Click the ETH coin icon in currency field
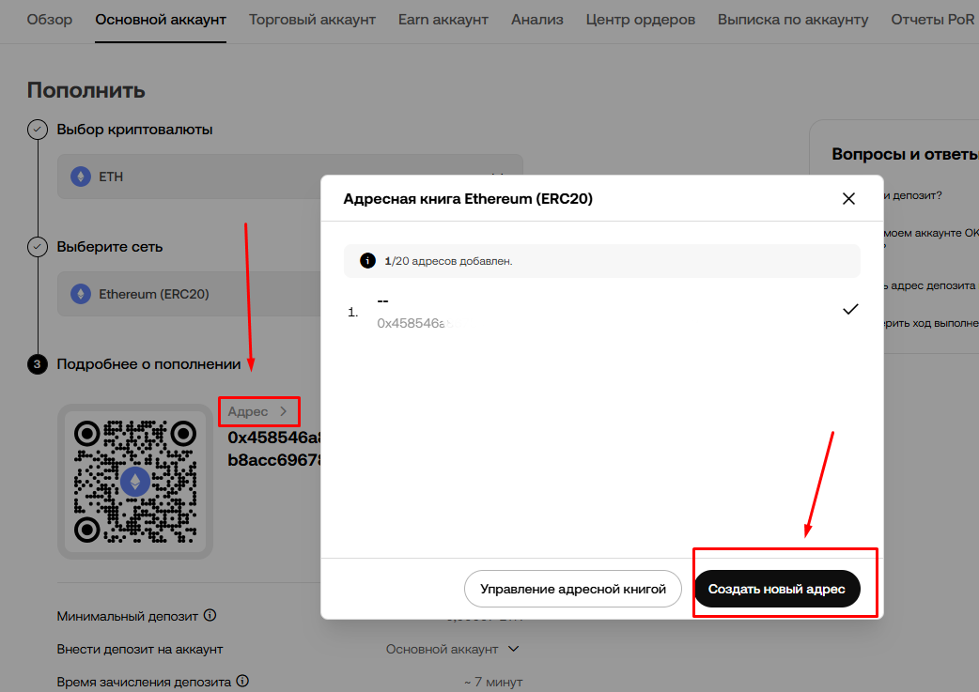Image resolution: width=979 pixels, height=692 pixels. coord(81,177)
